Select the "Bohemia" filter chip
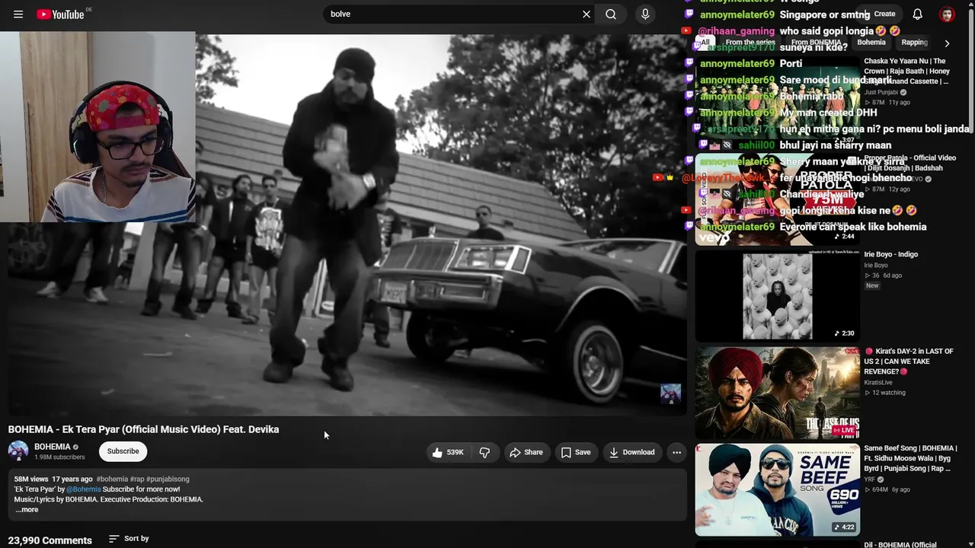The image size is (975, 548). tap(871, 43)
